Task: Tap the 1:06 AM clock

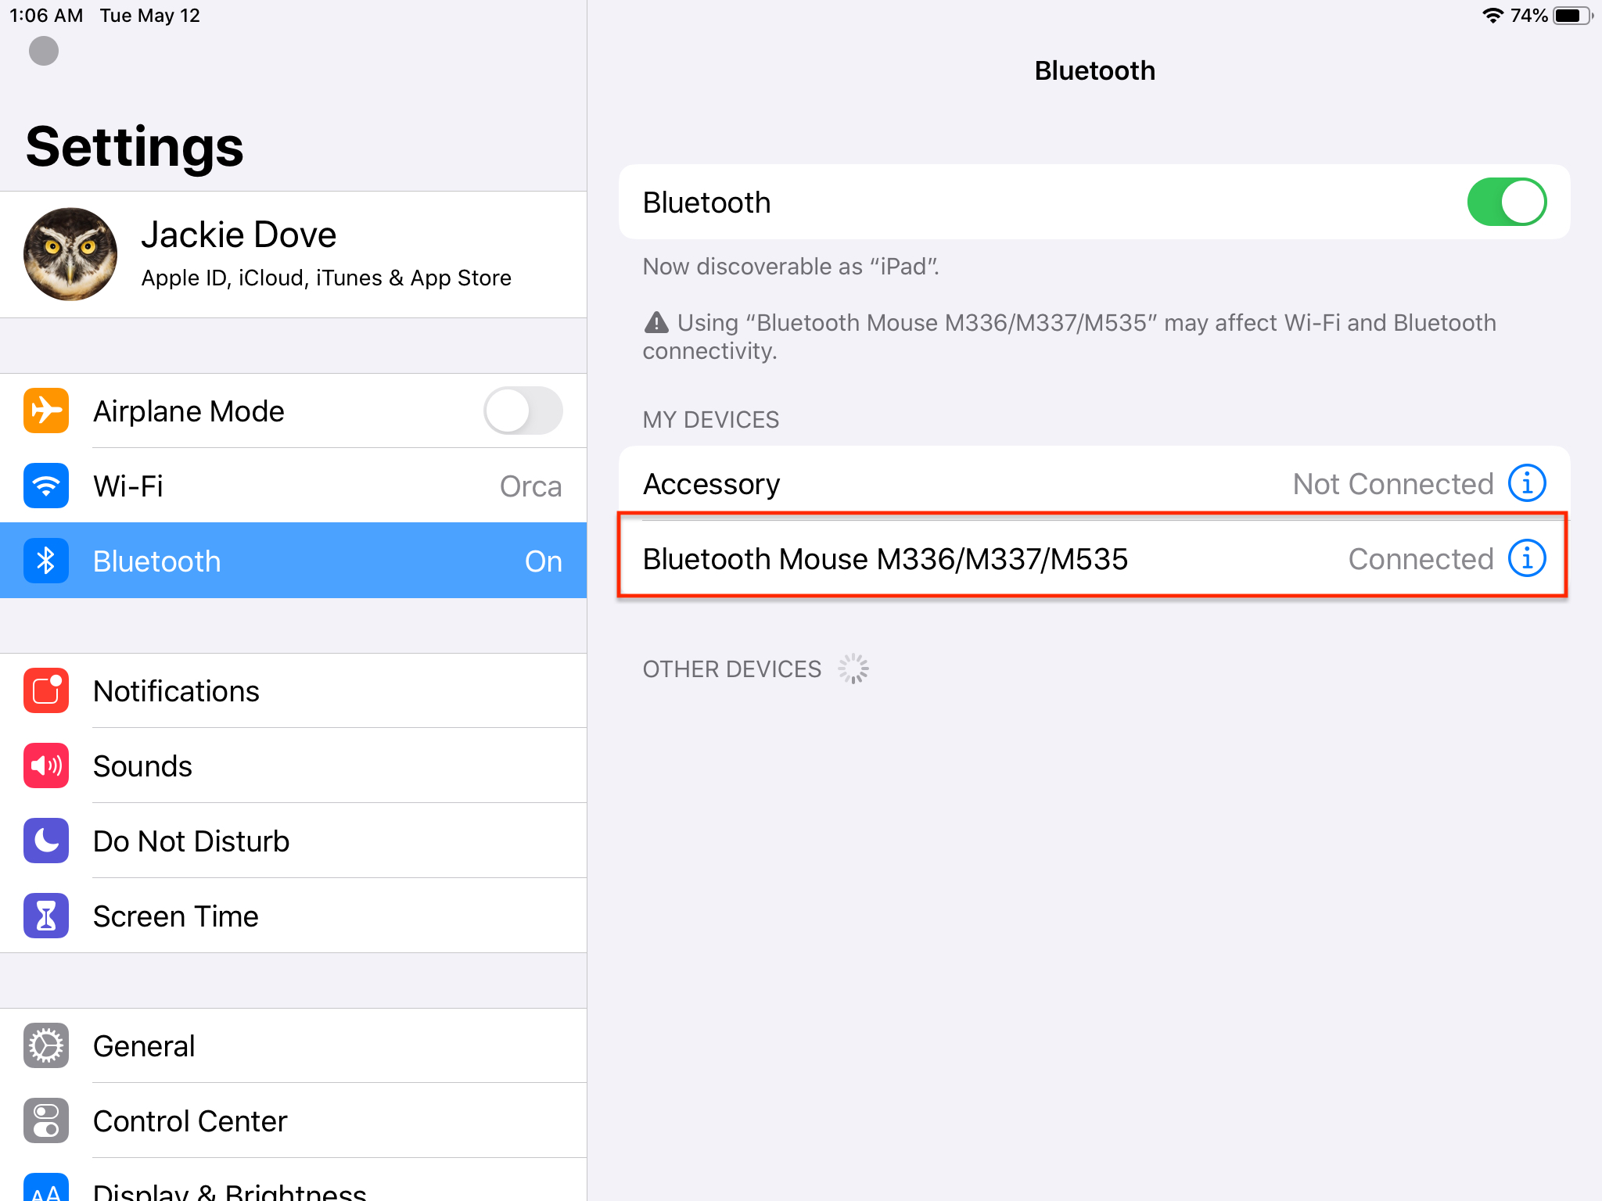Action: (45, 16)
